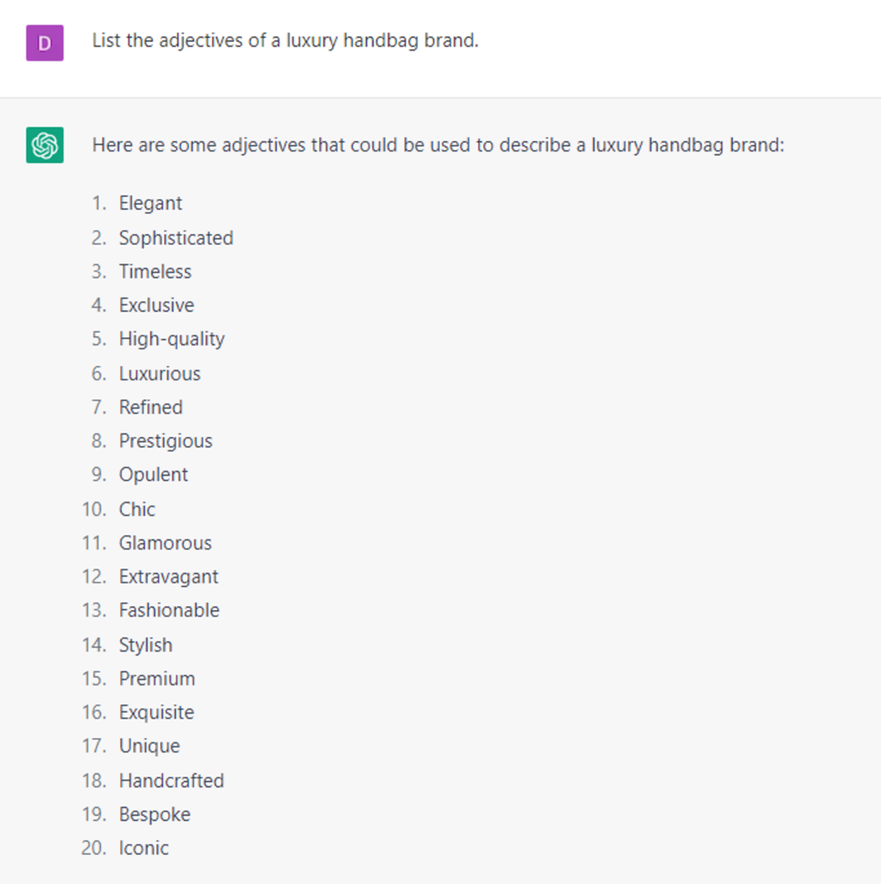
Task: Select the last list item Iconic
Action: [144, 848]
